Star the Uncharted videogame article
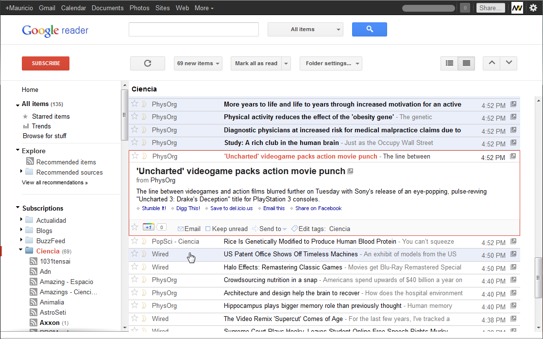Screen dimensions: 543x339 [135, 156]
